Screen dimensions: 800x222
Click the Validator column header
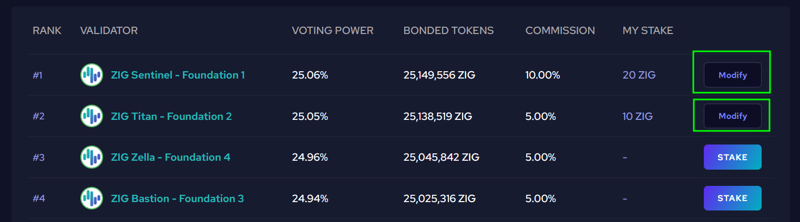(x=109, y=30)
